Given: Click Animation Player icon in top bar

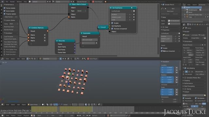Looking at the screenshot, I should [x=93, y=2].
